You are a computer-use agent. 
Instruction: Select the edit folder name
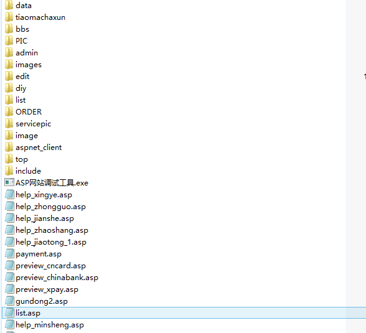tap(22, 77)
